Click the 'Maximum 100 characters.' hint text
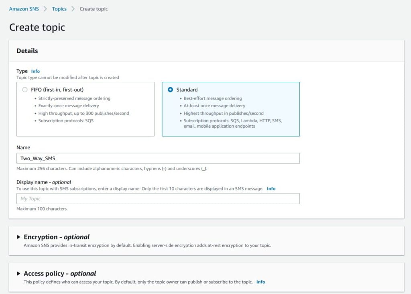The width and height of the screenshot is (411, 294). pyautogui.click(x=42, y=209)
